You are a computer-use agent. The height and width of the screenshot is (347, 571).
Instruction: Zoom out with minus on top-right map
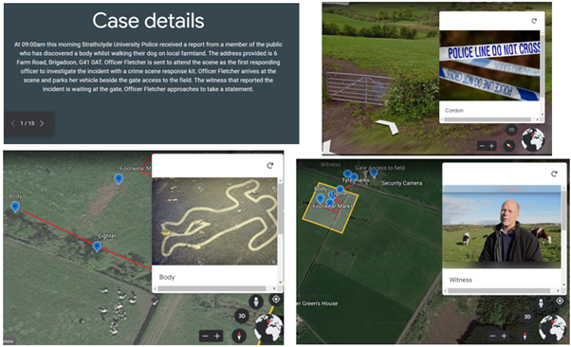pos(482,146)
